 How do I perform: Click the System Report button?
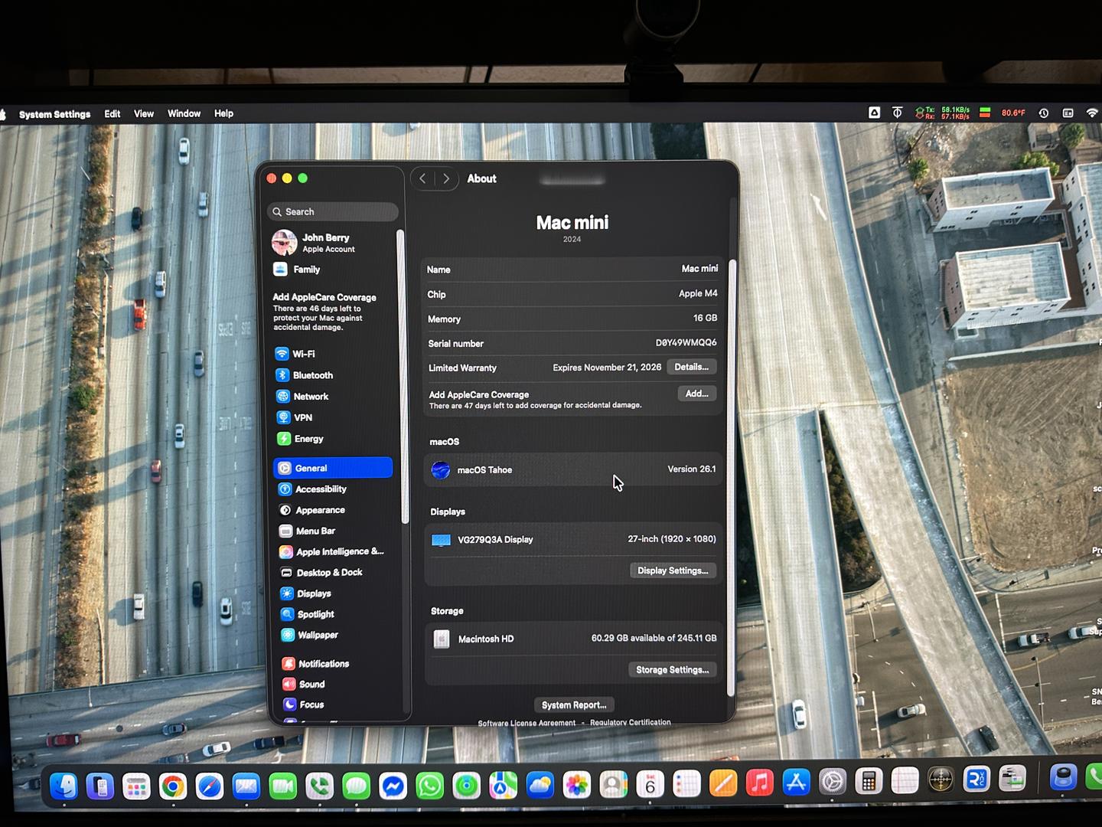click(x=574, y=704)
